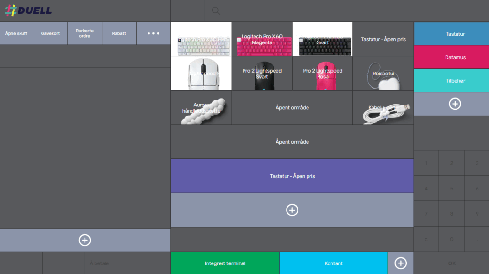Click numpad key 5
The image size is (489, 274).
(x=452, y=188)
